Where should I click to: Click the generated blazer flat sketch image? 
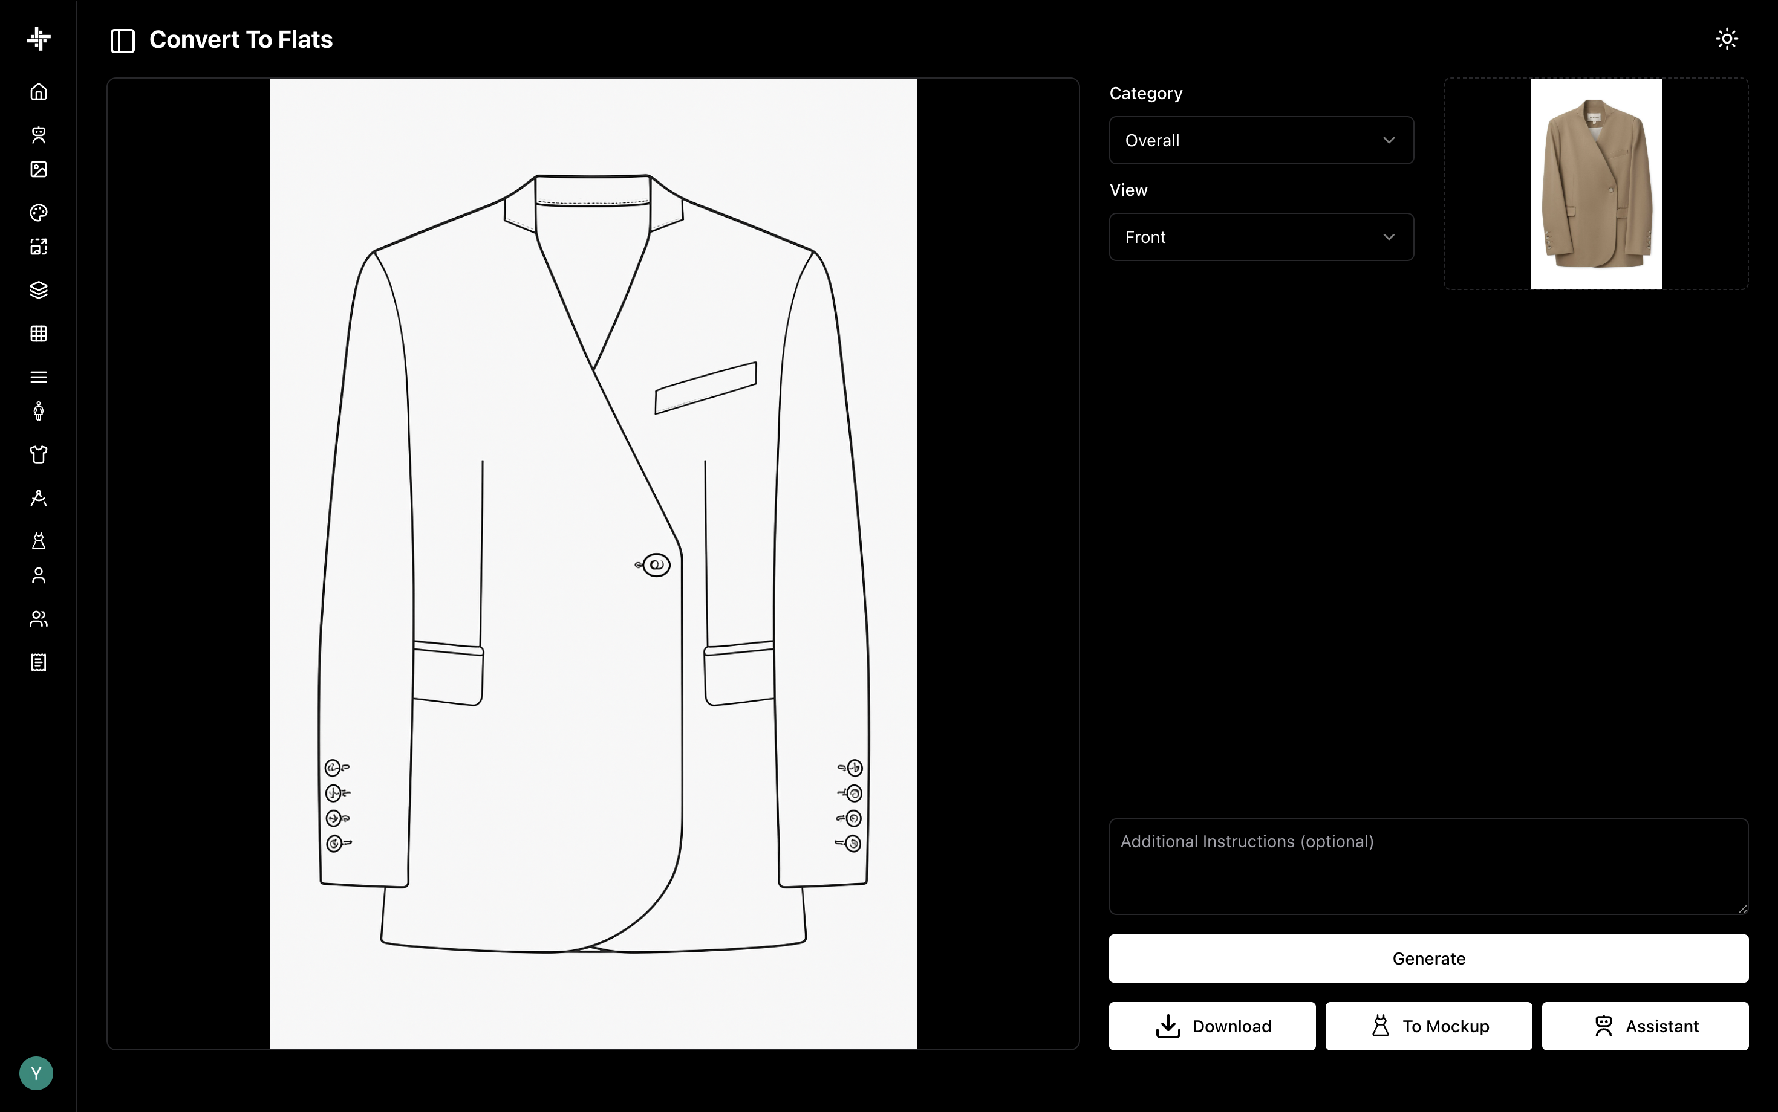(x=593, y=563)
